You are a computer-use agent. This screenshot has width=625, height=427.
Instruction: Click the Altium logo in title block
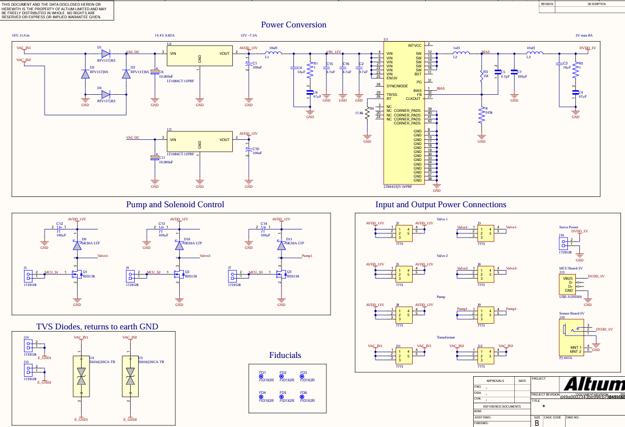click(595, 384)
